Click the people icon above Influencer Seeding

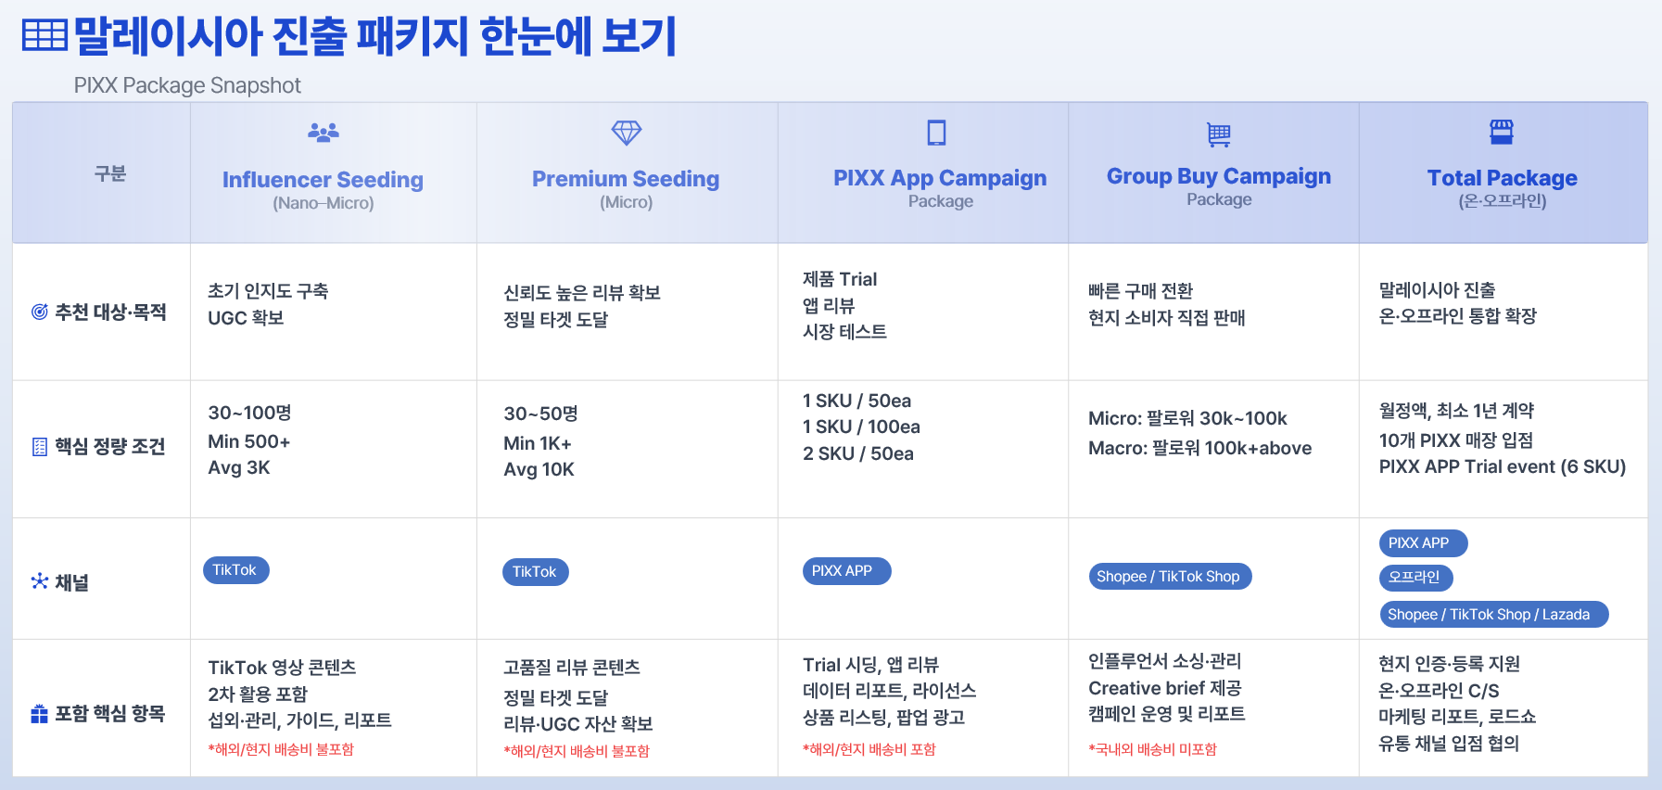tap(323, 133)
